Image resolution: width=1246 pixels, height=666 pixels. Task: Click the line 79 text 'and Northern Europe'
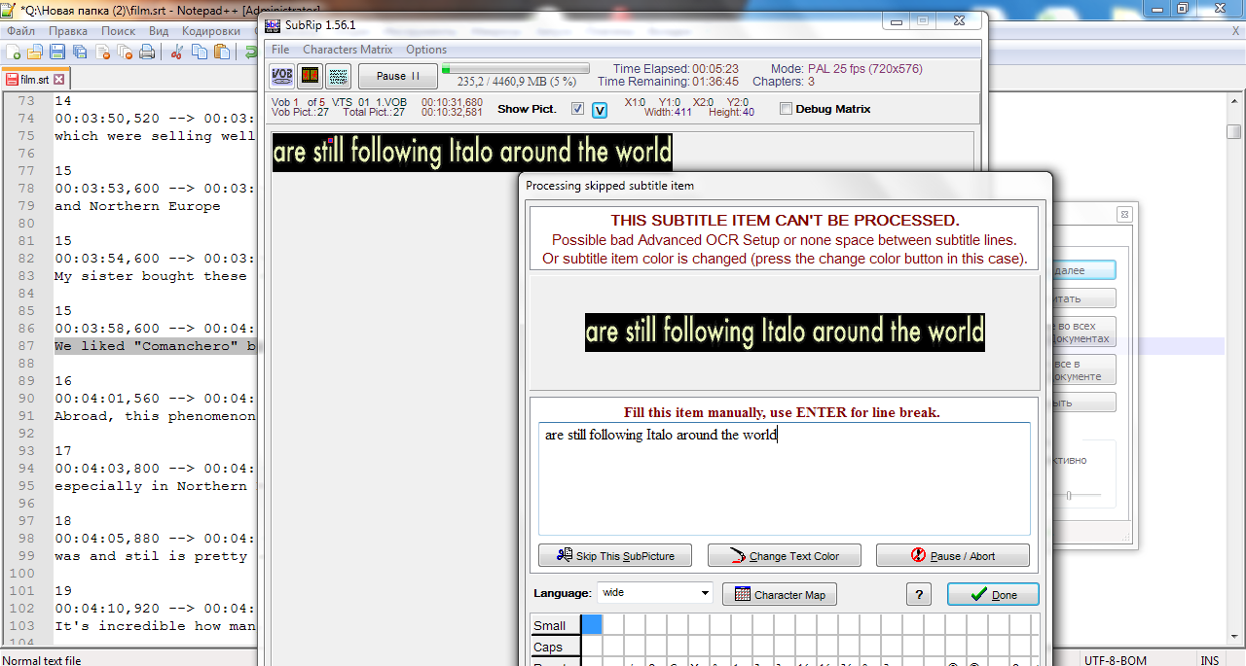point(137,206)
